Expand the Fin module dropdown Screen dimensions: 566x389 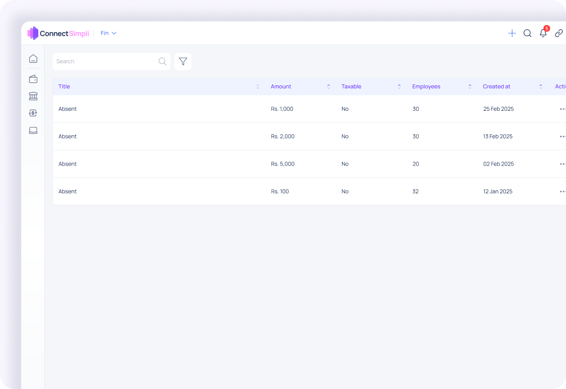pos(108,33)
